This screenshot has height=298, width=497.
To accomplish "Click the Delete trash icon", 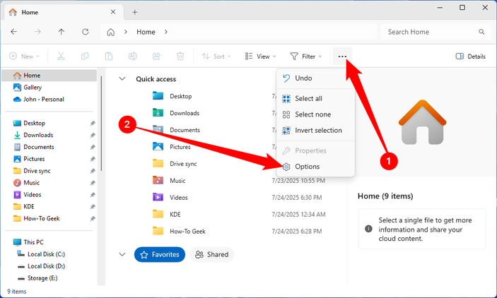I will 180,56.
